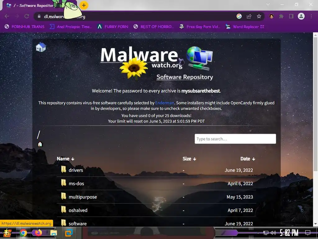
Task: Click the ms-dos folder icon
Action: coord(63,183)
